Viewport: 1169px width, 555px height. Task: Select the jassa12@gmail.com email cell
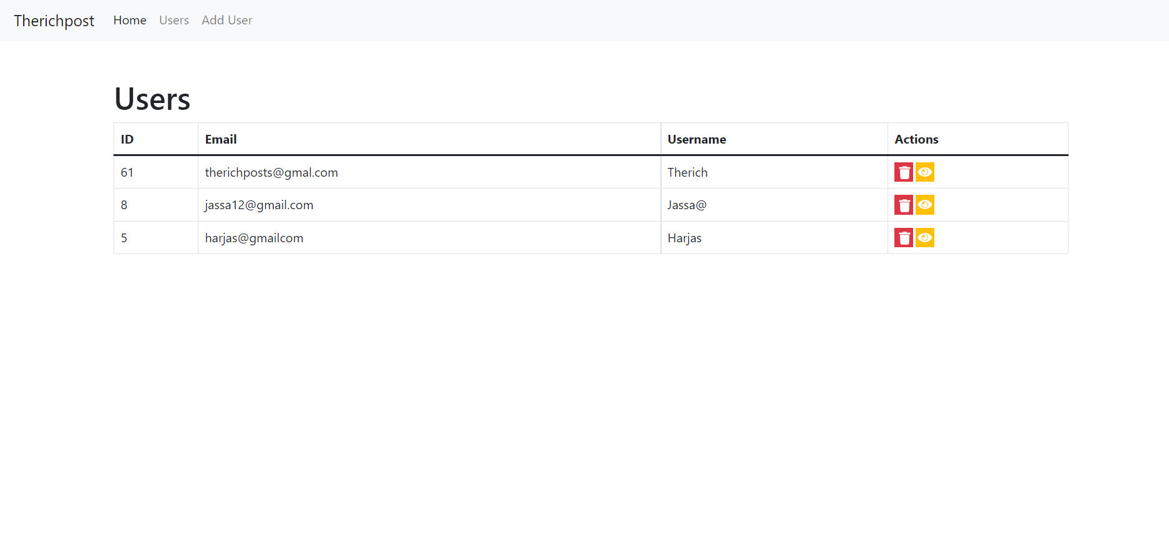[259, 205]
